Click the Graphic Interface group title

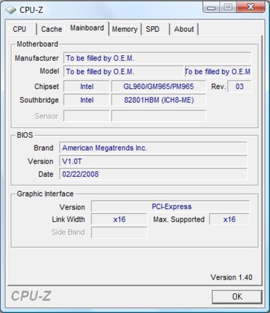[x=45, y=194]
